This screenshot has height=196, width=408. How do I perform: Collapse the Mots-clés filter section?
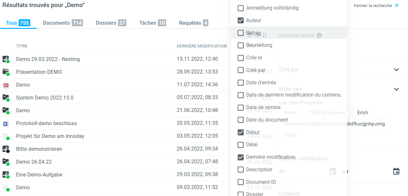click(x=396, y=89)
